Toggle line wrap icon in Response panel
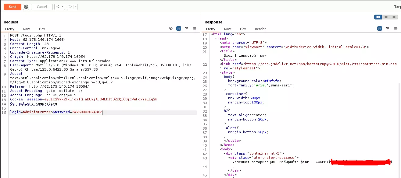This screenshot has width=401, height=178. 380,28
